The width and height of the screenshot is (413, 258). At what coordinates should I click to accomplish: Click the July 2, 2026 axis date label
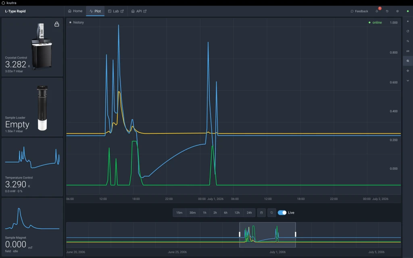[x=380, y=199]
